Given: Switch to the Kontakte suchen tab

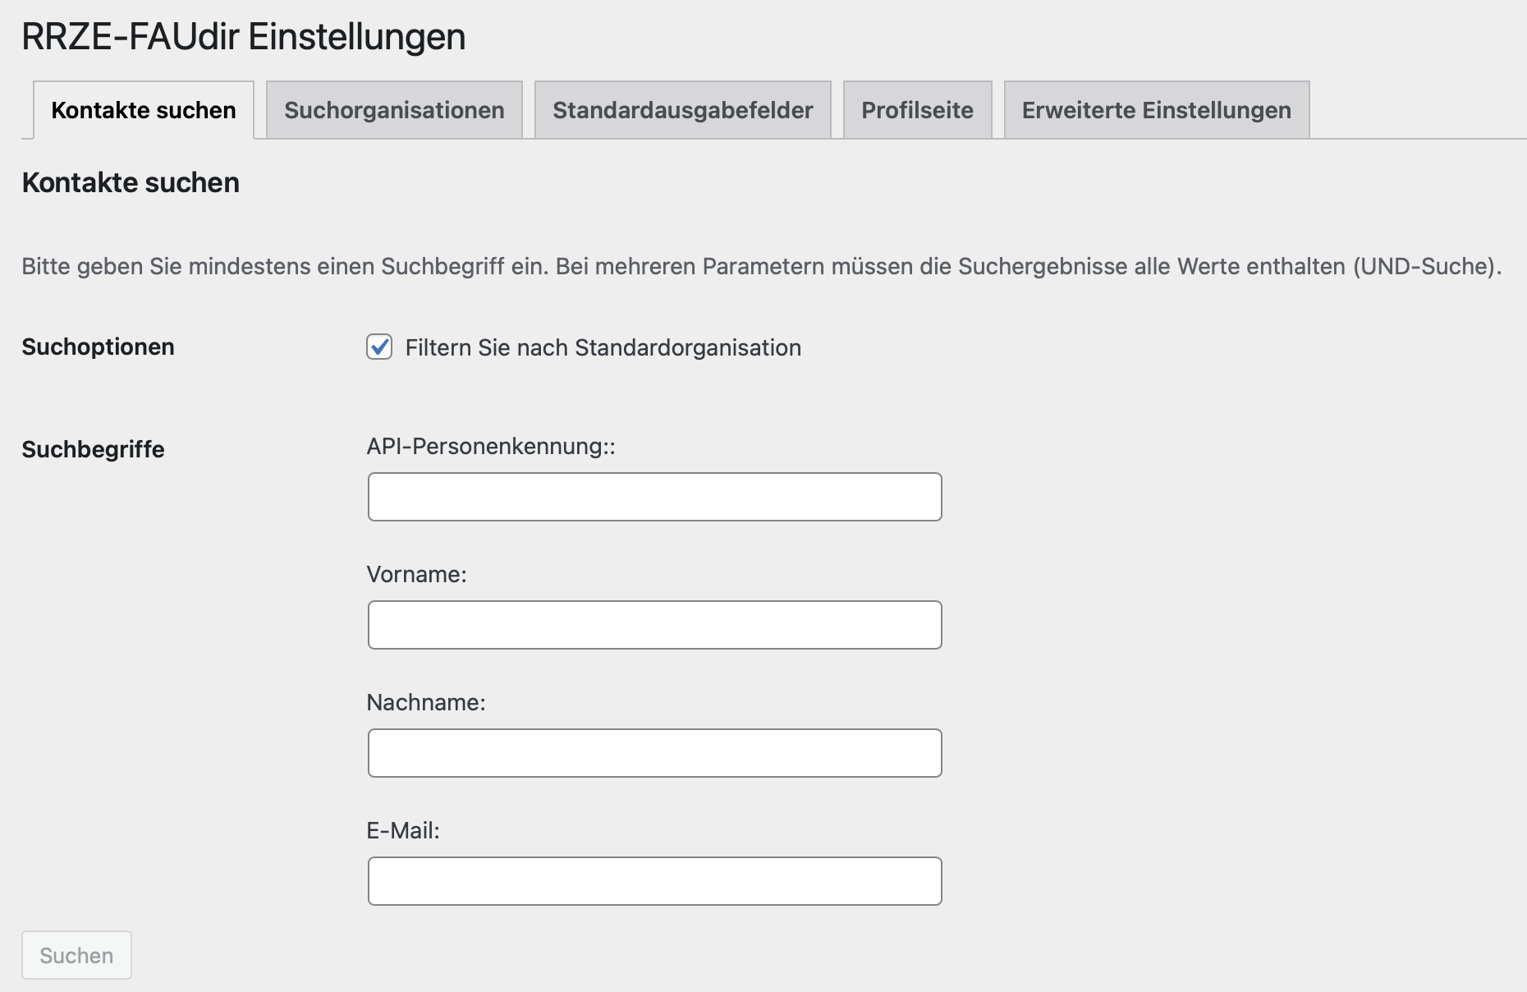Looking at the screenshot, I should [144, 110].
